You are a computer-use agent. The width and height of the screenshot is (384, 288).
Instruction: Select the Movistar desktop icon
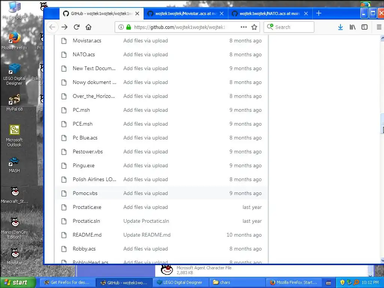pyautogui.click(x=14, y=256)
